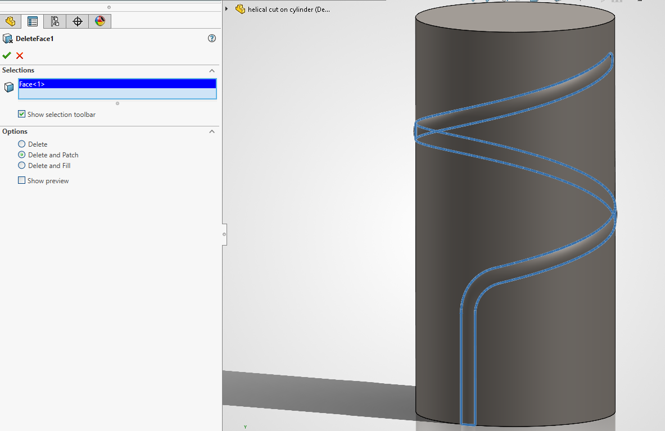Click the faces-to-delete selection icon
The height and width of the screenshot is (431, 665).
(x=9, y=87)
